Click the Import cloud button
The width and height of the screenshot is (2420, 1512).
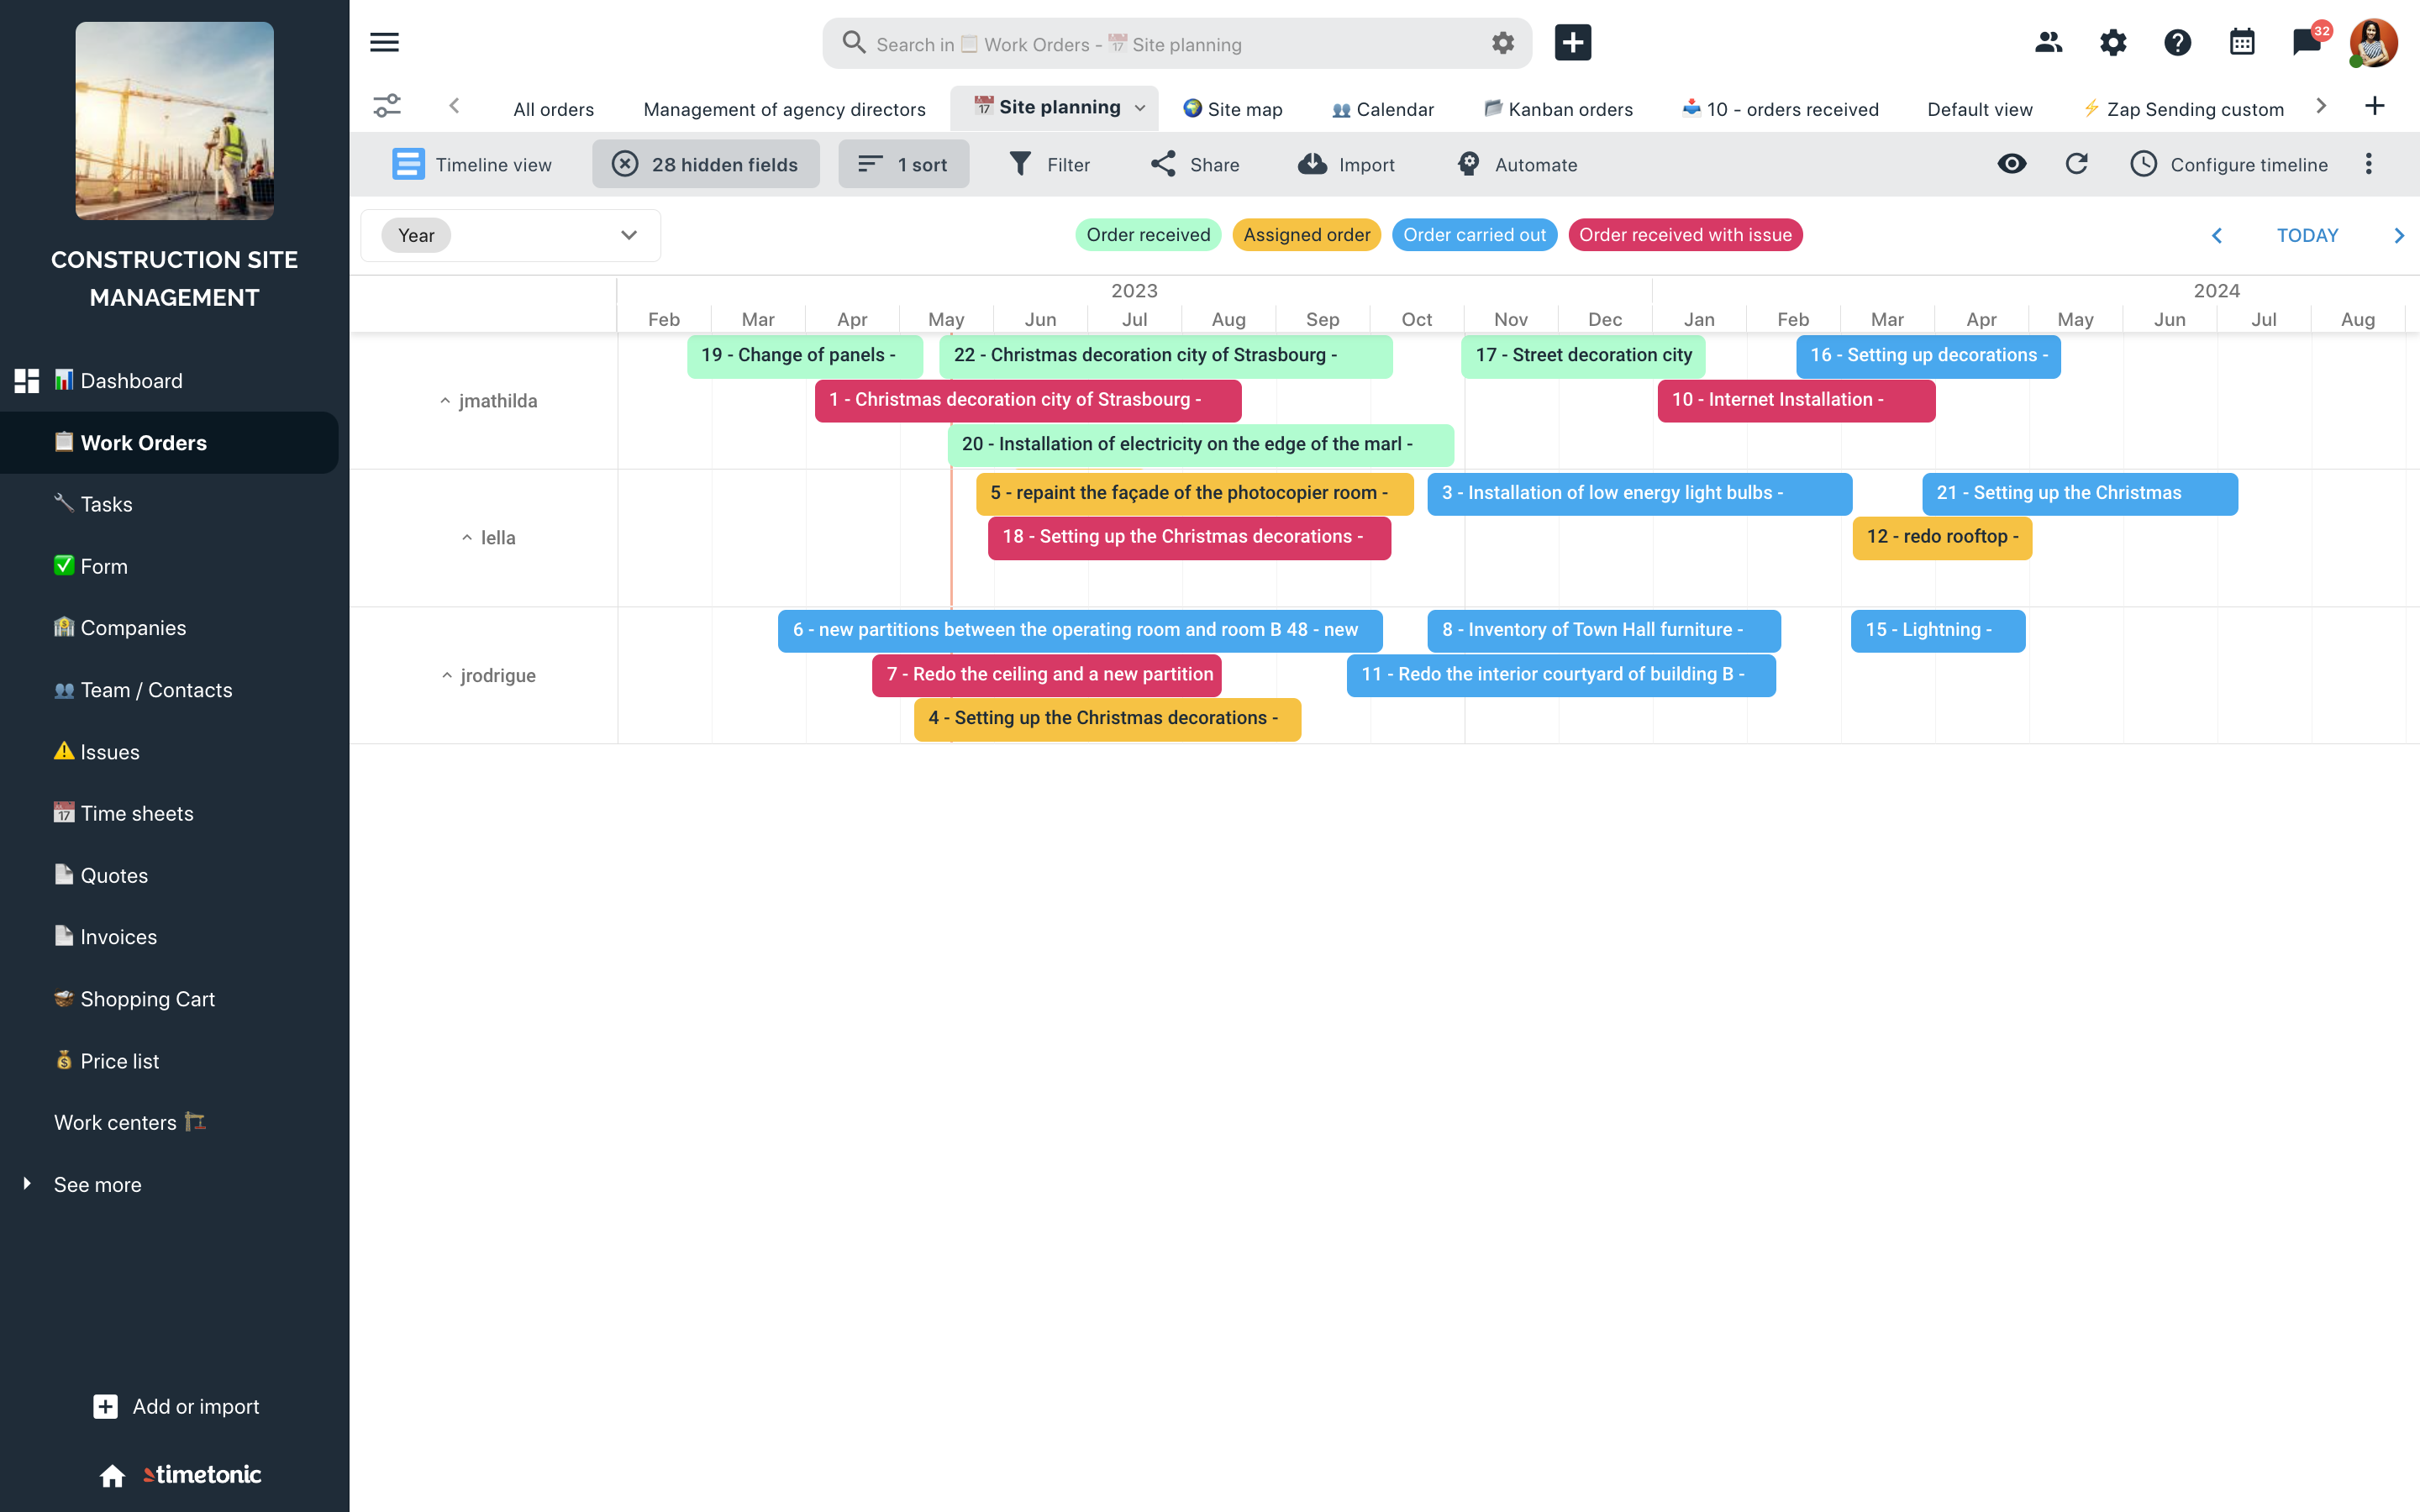click(x=1345, y=164)
